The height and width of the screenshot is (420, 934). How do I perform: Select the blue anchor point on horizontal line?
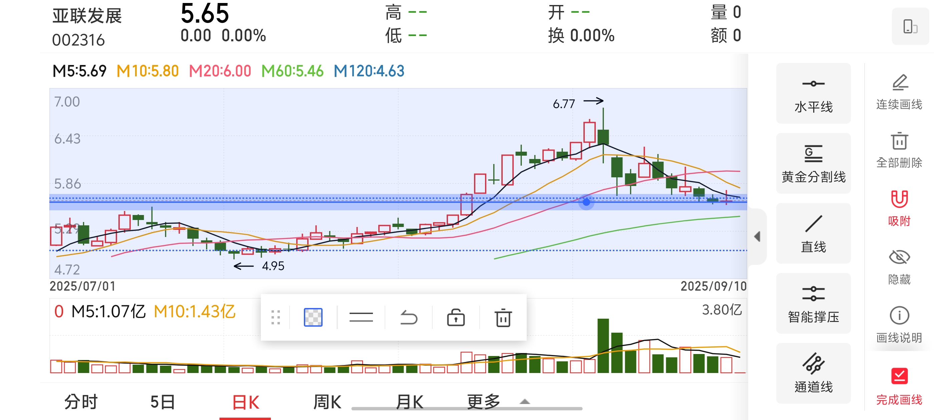click(x=586, y=202)
